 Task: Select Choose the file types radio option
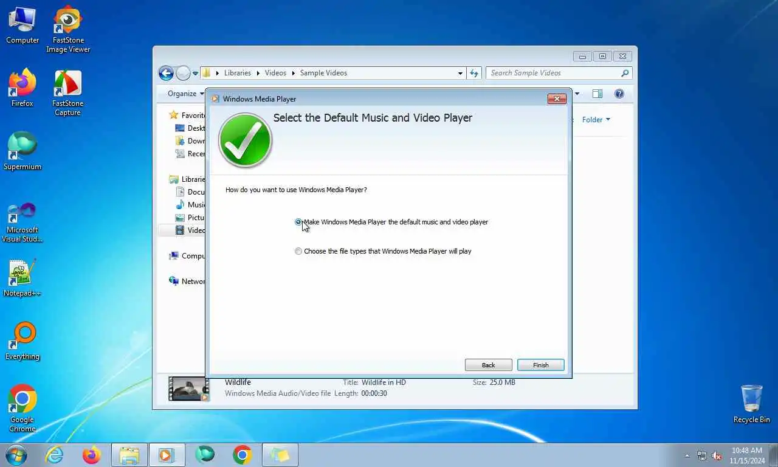[x=298, y=251]
